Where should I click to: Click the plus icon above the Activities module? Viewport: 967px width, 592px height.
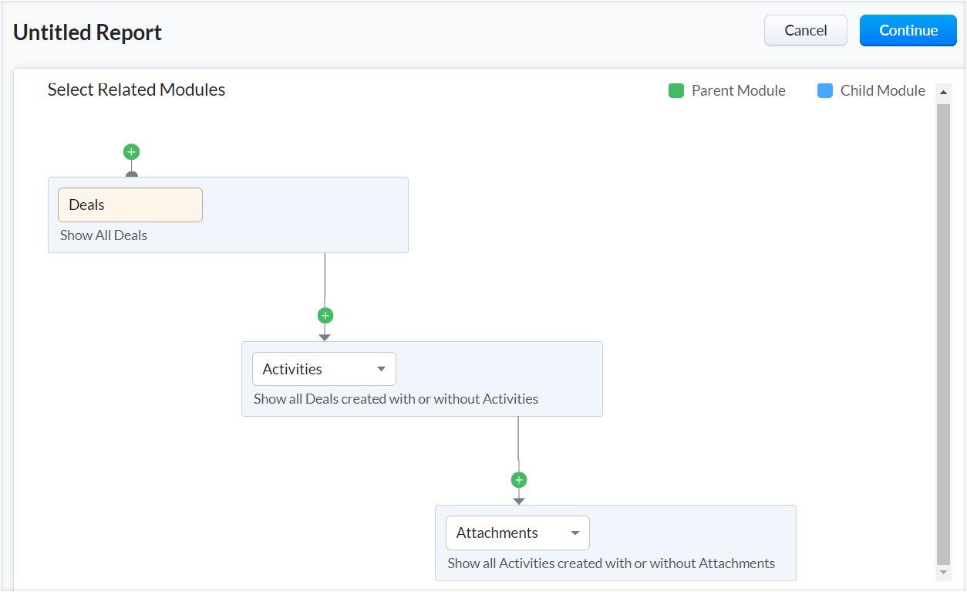(x=325, y=316)
